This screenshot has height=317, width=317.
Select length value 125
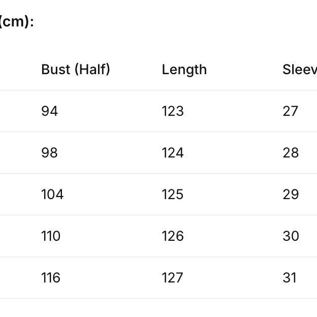tap(173, 195)
